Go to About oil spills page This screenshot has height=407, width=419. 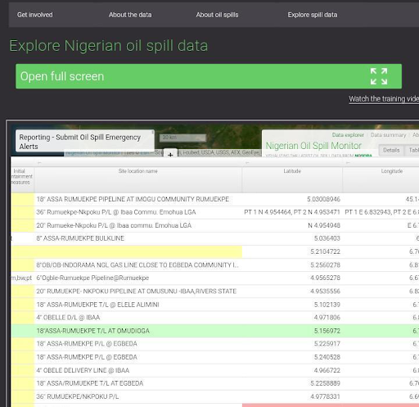[217, 15]
